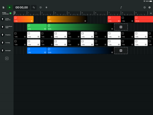Image resolution: width=153 pixels, height=115 pixels.
Task: Open settings sliders on orange 3.0s block
Action: coord(85,21)
